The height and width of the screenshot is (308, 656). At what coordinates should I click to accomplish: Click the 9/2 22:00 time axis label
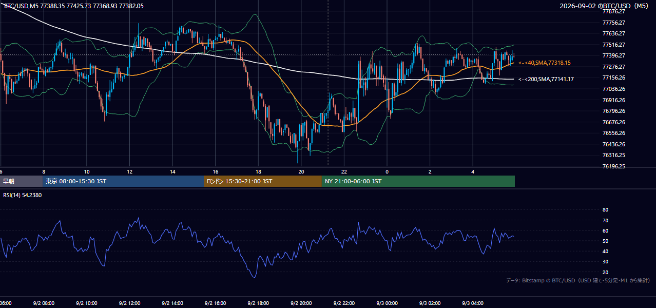(344, 303)
